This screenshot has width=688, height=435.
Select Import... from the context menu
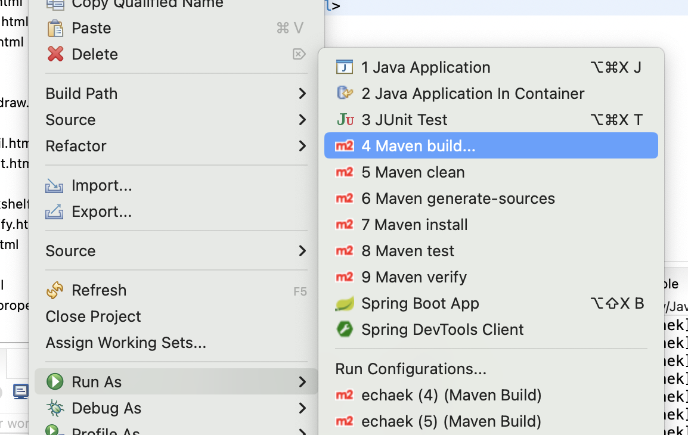[176, 185]
